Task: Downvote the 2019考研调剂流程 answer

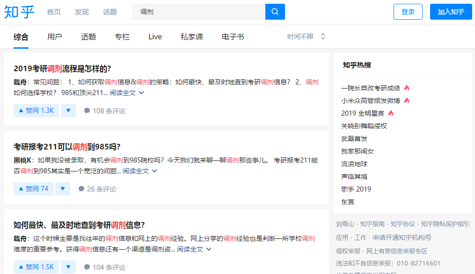Action: [68, 111]
